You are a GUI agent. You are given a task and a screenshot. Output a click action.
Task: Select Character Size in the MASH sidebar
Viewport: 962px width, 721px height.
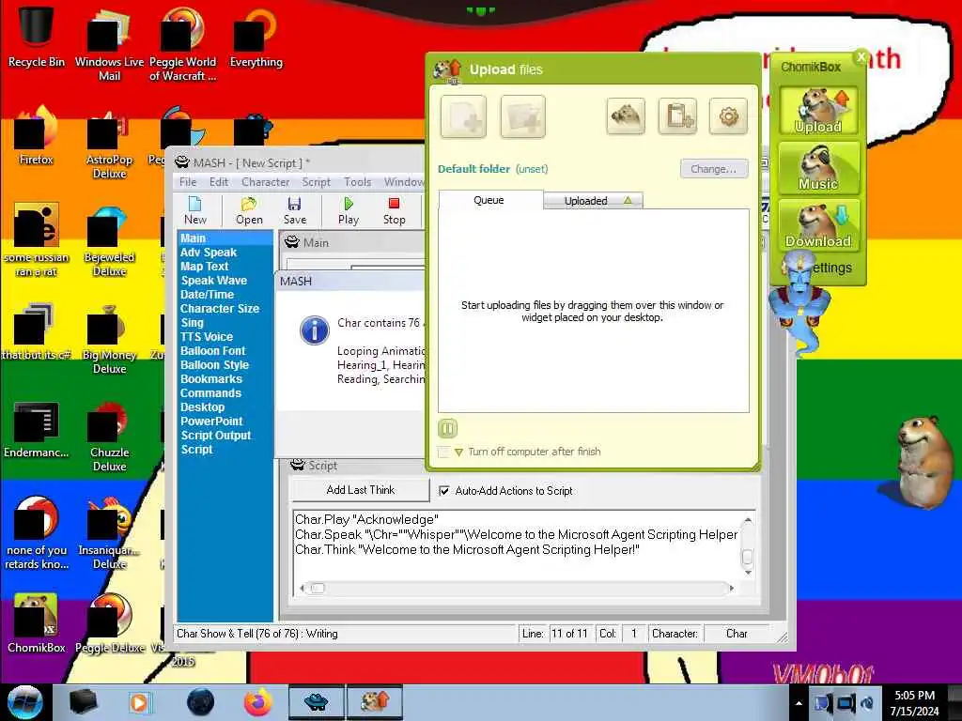tap(220, 308)
